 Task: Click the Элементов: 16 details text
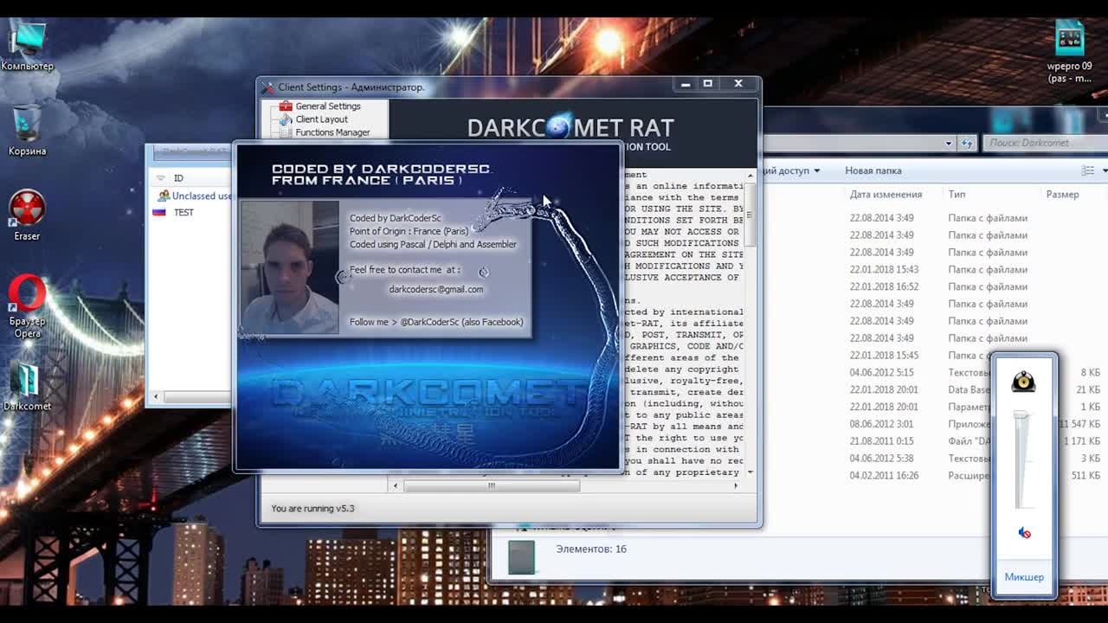coord(591,549)
